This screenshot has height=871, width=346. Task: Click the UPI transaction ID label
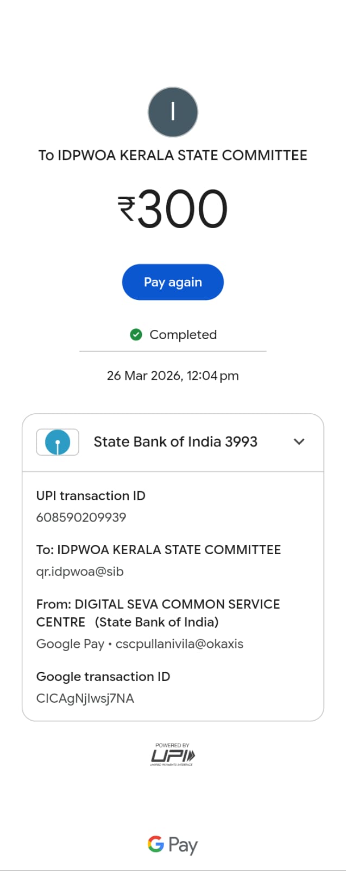point(91,496)
